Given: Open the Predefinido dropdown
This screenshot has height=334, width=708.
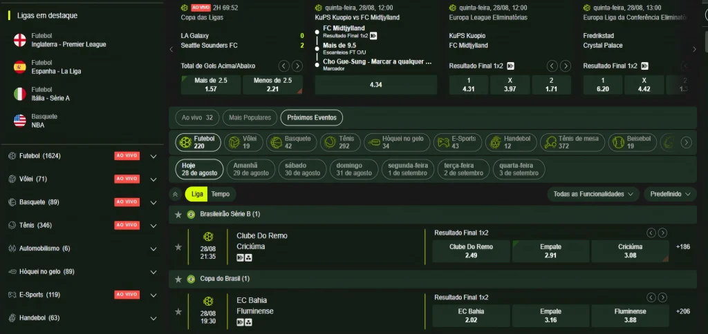Looking at the screenshot, I should click(669, 195).
